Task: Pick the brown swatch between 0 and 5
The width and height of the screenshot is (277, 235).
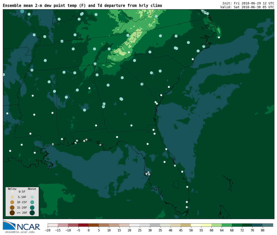Action: point(94,225)
